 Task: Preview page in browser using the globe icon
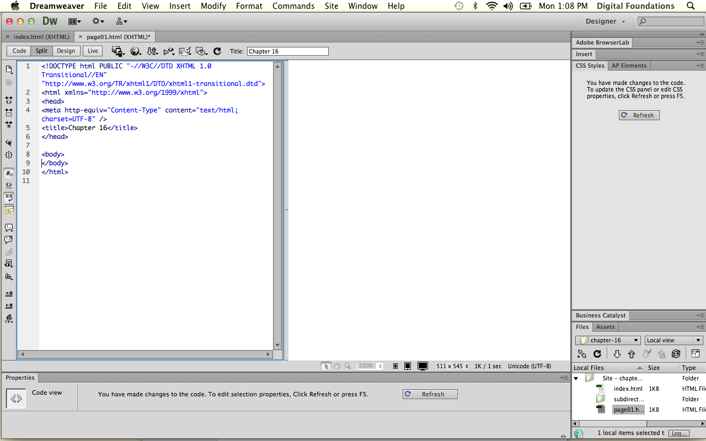(x=135, y=51)
